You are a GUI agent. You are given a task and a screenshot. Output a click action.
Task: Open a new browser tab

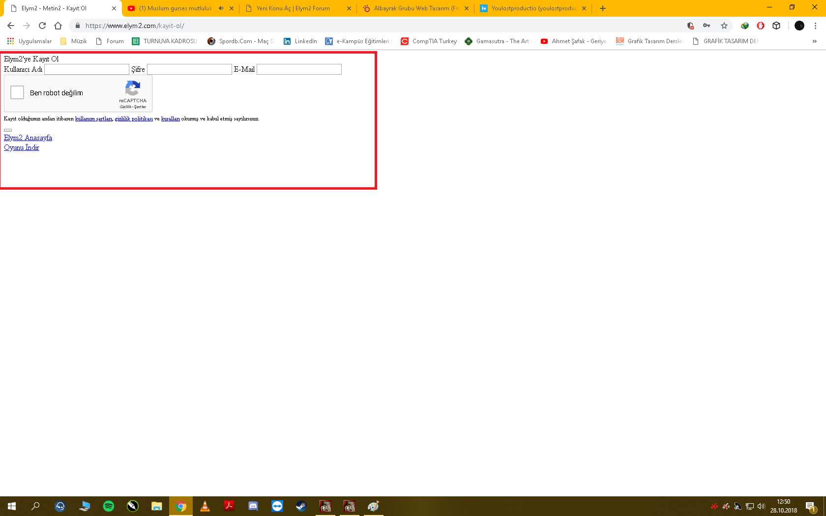tap(603, 8)
